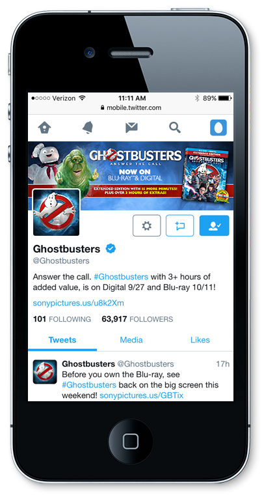Tap the mobile.twitter.com address bar
Image resolution: width=264 pixels, height=497 pixels.
click(x=131, y=107)
